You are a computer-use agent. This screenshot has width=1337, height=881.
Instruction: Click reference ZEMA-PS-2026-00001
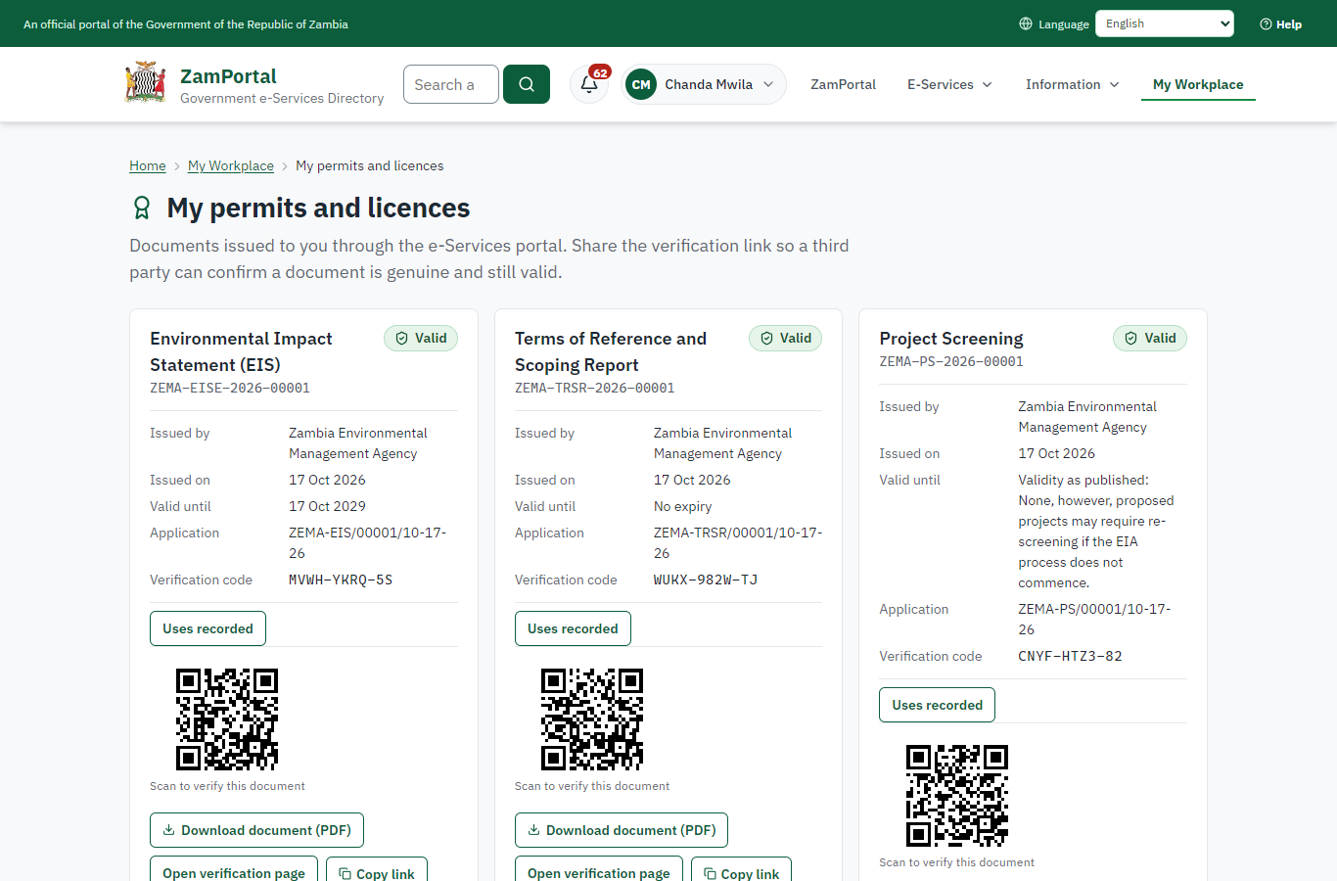[951, 361]
